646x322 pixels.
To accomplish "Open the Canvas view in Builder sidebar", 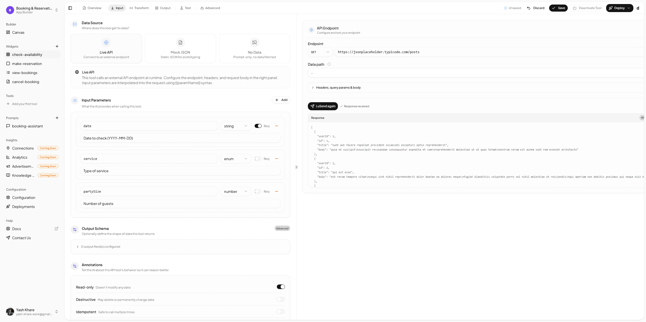I will tap(18, 32).
